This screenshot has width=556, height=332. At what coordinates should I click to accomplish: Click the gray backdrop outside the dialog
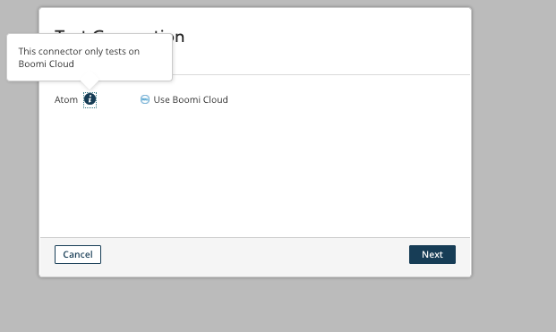tap(513, 166)
